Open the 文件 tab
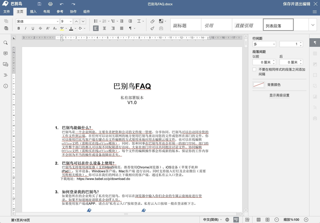The image size is (320, 223). pyautogui.click(x=7, y=12)
